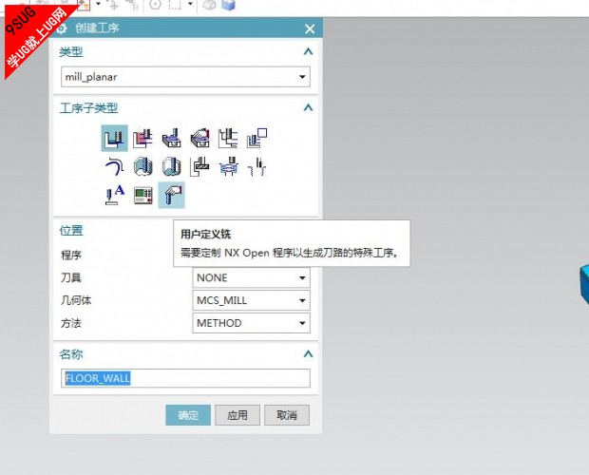Open the Geometry MCS_MILL dropdown
The height and width of the screenshot is (475, 589).
252,300
